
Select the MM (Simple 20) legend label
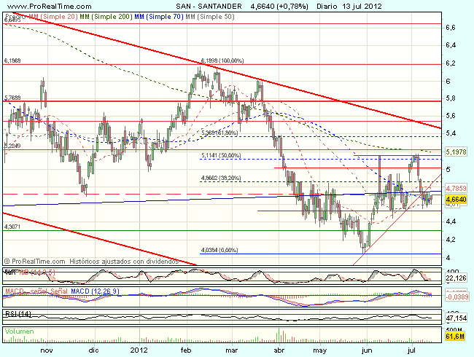coord(53,17)
